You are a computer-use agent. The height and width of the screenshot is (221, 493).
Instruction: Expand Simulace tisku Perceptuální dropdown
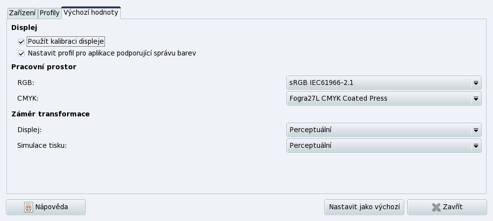[x=384, y=145]
